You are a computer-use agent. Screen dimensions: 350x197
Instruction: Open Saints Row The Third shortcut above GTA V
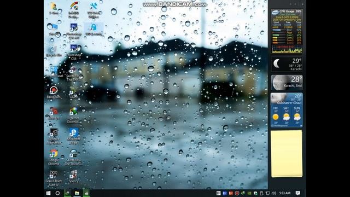pos(74,73)
